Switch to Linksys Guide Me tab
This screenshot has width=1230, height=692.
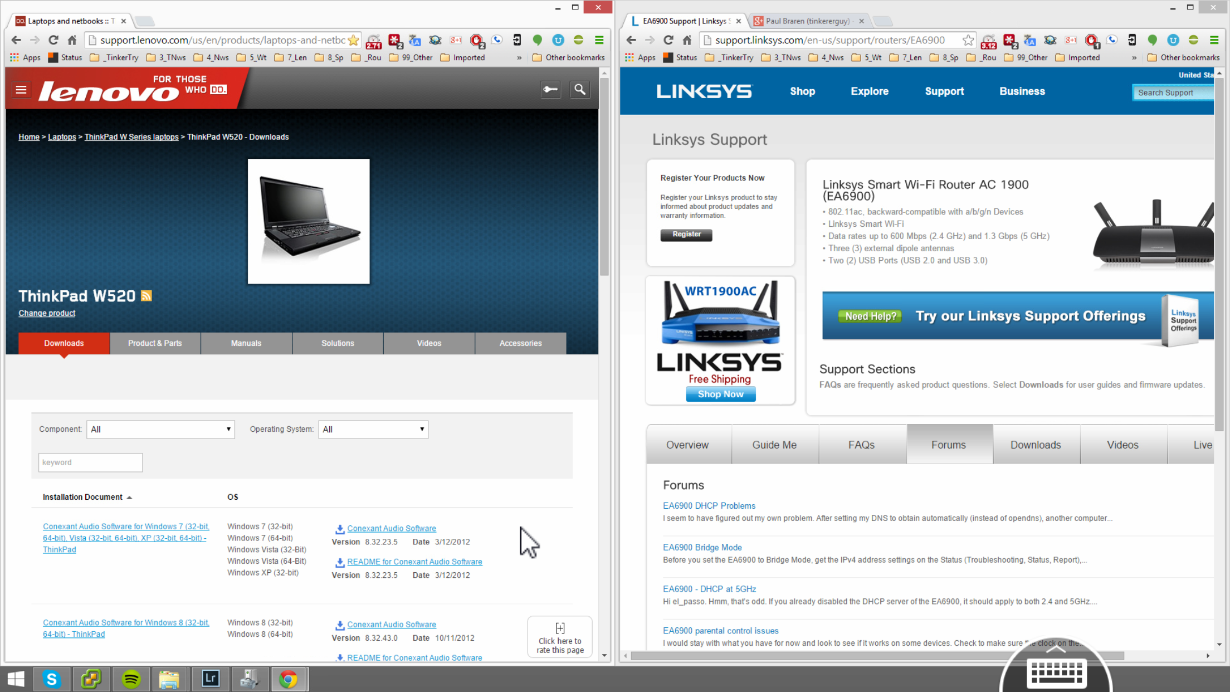coord(774,445)
